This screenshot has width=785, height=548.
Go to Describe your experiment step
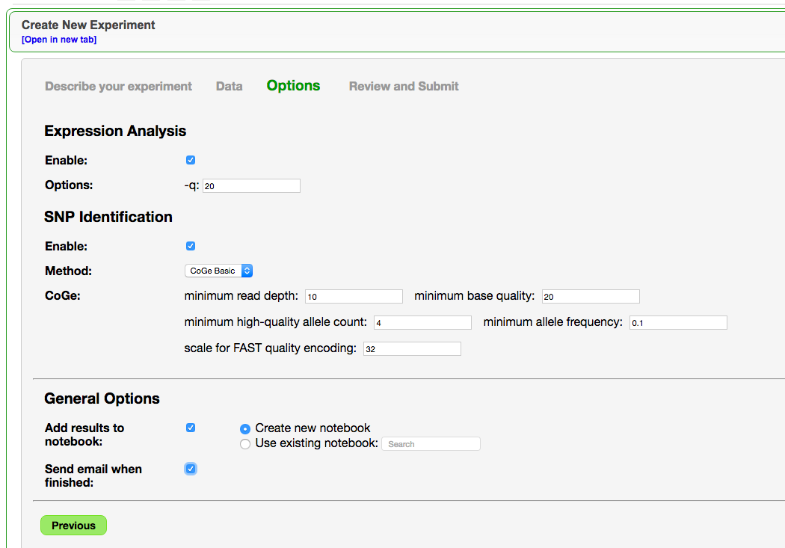[118, 86]
